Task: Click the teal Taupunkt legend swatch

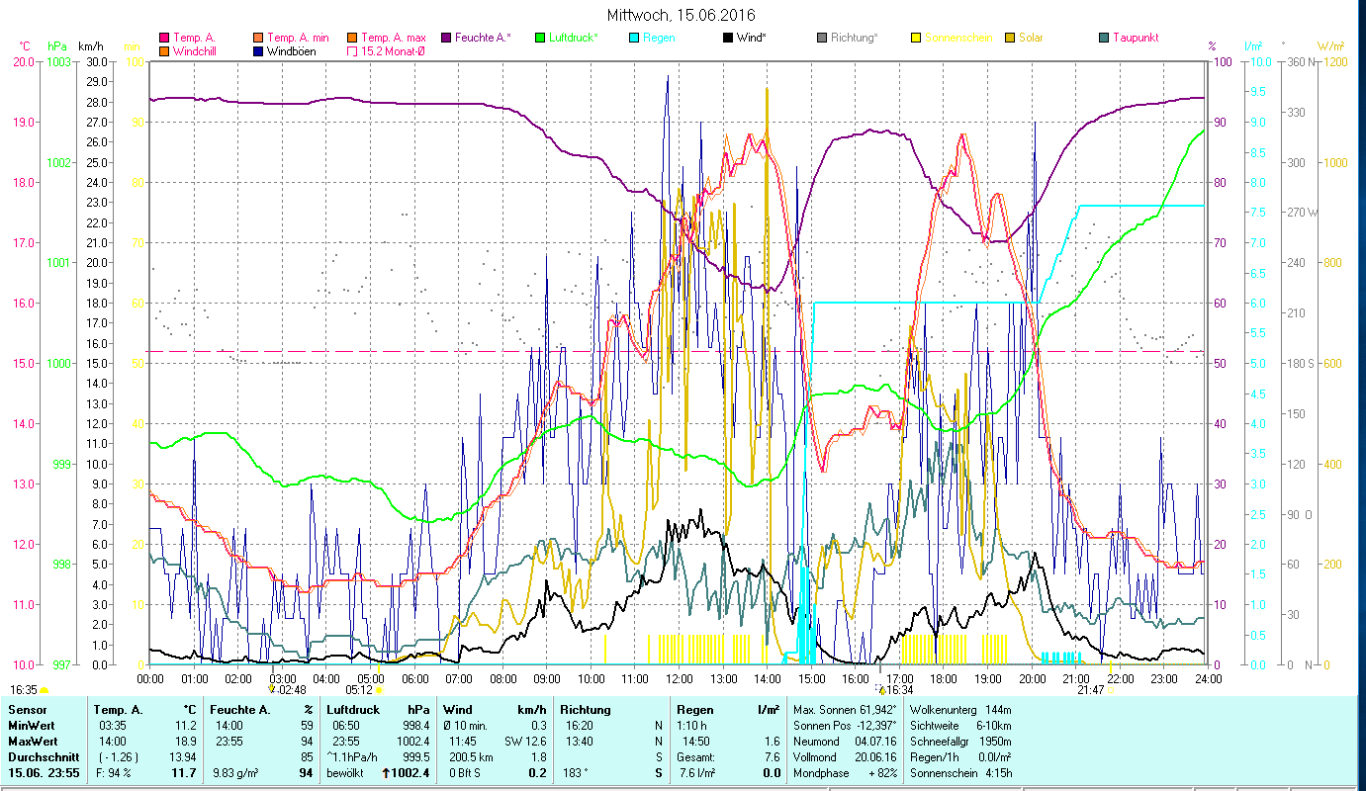Action: 1103,38
